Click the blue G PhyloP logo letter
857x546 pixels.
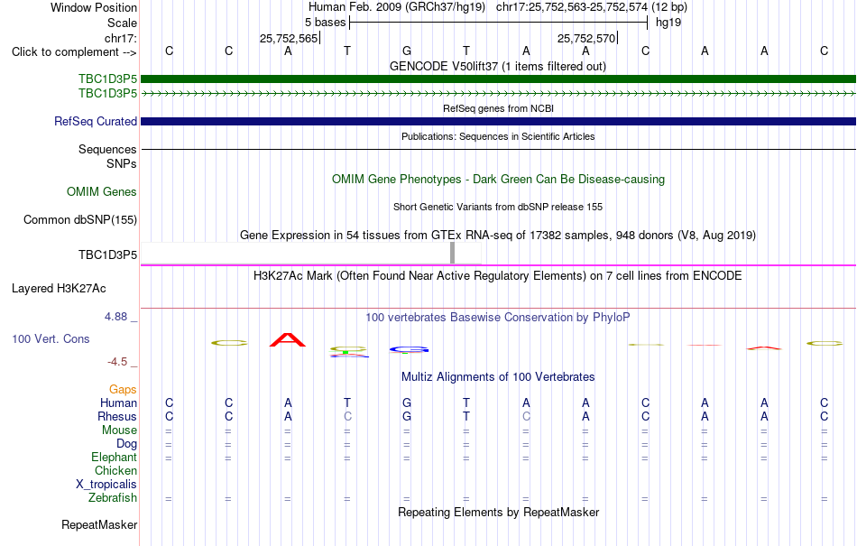tap(409, 349)
